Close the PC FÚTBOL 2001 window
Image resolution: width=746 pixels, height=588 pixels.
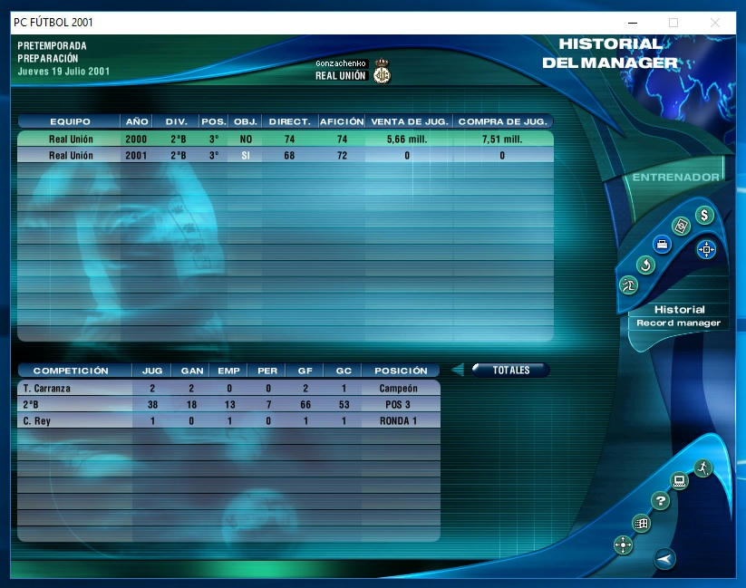714,23
